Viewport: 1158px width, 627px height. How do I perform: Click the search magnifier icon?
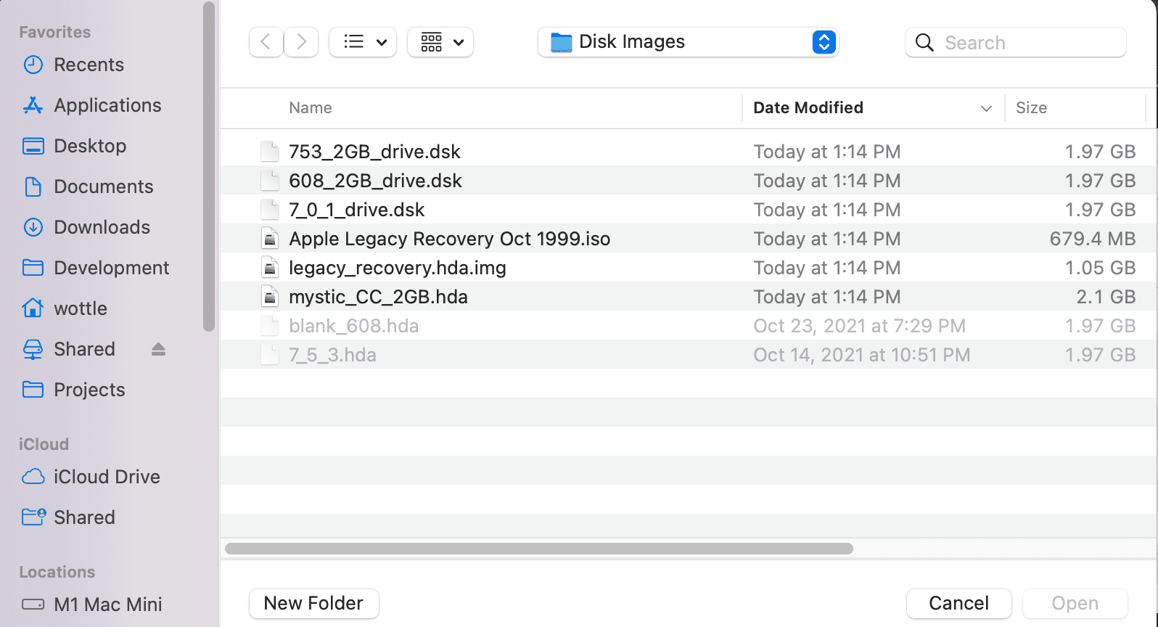click(924, 43)
